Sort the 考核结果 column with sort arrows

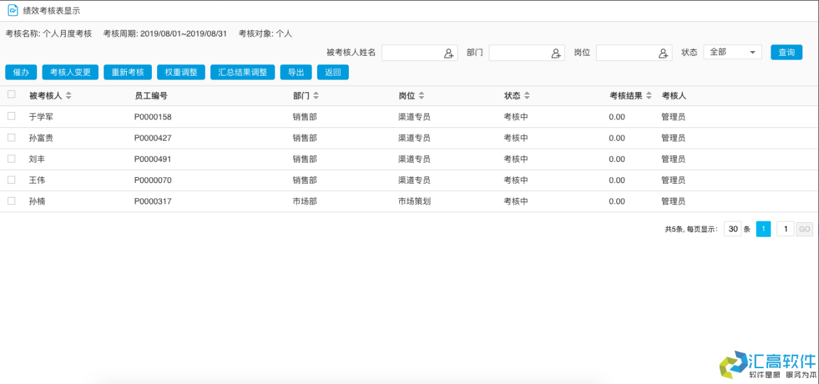click(648, 95)
